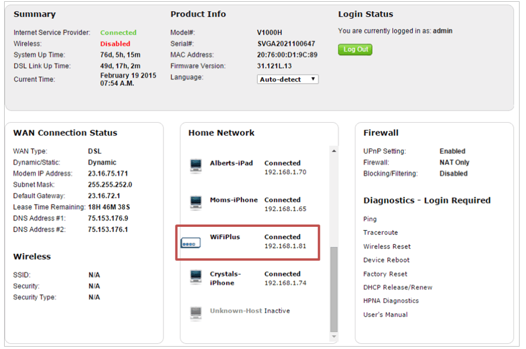Open Ping diagnostics
The height and width of the screenshot is (349, 526).
369,219
